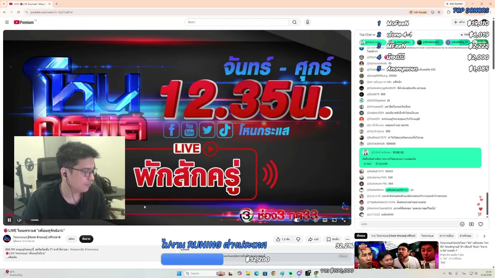
Task: Click the browser address bar URL
Action: (51, 12)
